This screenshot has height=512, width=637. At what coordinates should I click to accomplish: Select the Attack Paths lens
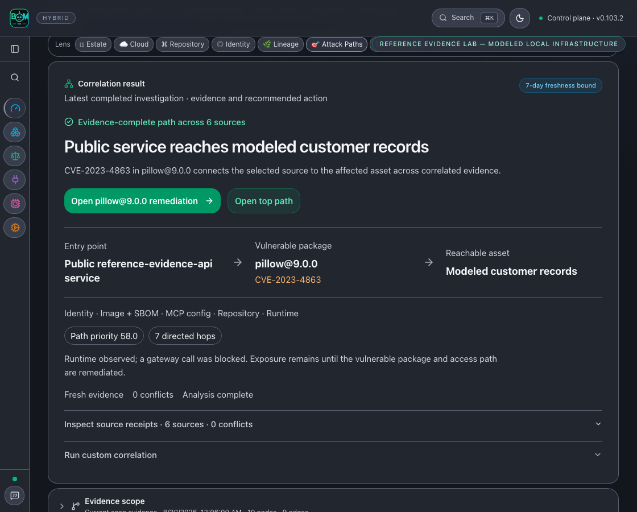click(337, 44)
